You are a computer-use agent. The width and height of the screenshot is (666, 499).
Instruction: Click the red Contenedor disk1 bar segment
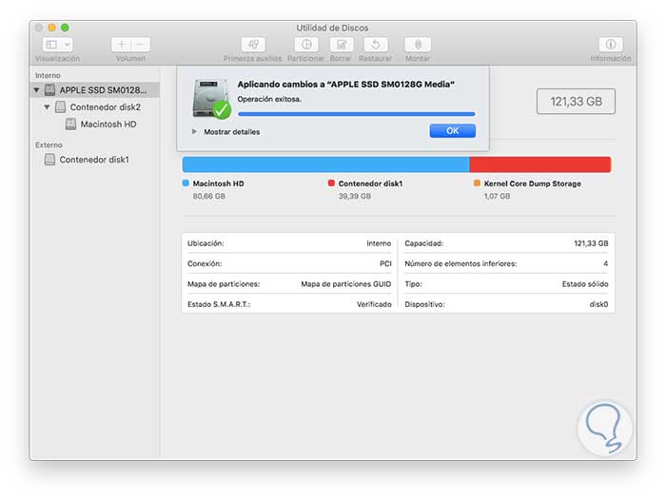pyautogui.click(x=540, y=164)
